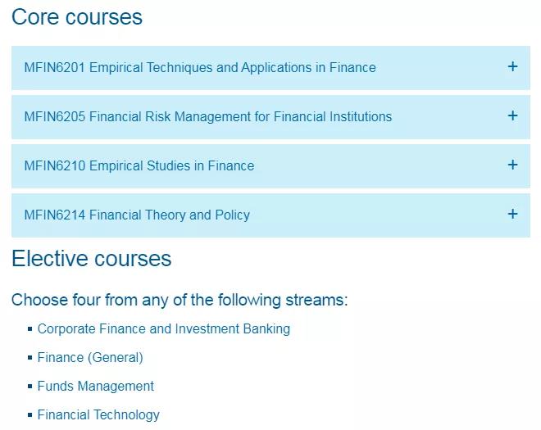Open the Finance (General) stream link
This screenshot has height=430, width=541.
90,358
